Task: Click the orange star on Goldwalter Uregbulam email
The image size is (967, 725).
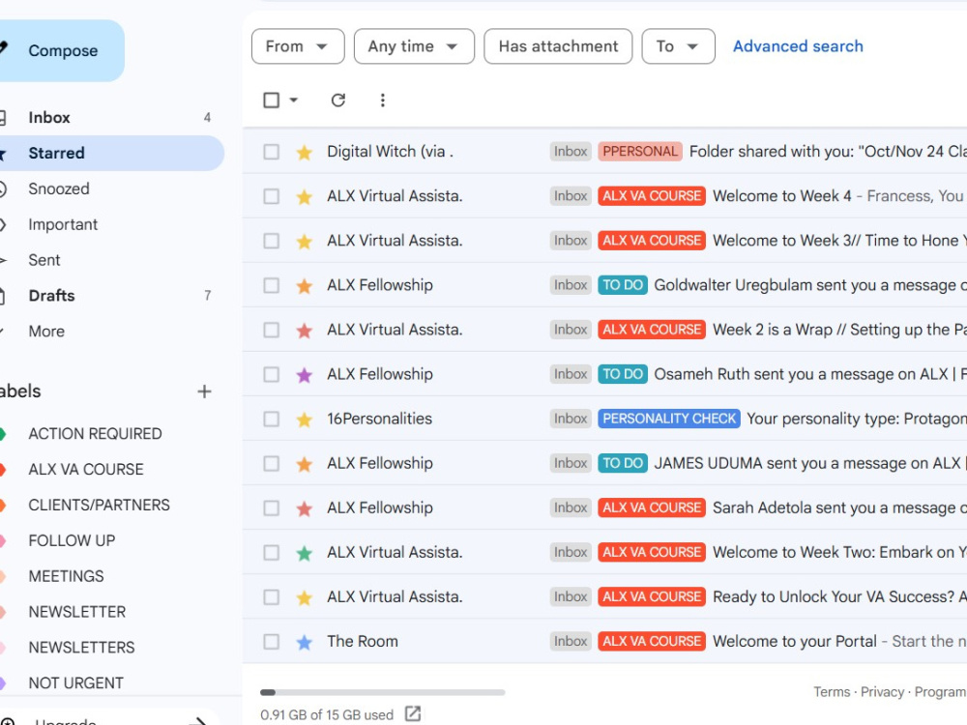Action: [304, 285]
